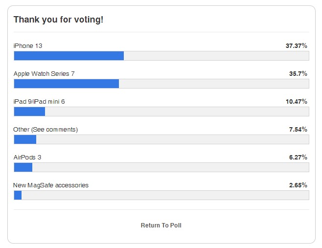Select the New MagSafe accessories label
The height and width of the screenshot is (248, 322).
click(x=51, y=185)
